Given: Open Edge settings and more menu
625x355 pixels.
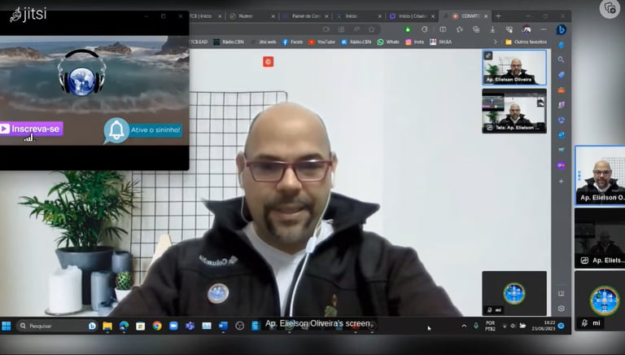Looking at the screenshot, I should [544, 29].
